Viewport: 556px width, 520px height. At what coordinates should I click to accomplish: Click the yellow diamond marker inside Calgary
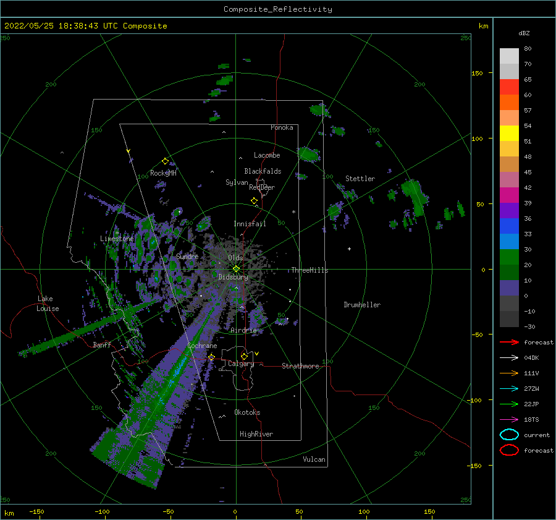point(244,356)
